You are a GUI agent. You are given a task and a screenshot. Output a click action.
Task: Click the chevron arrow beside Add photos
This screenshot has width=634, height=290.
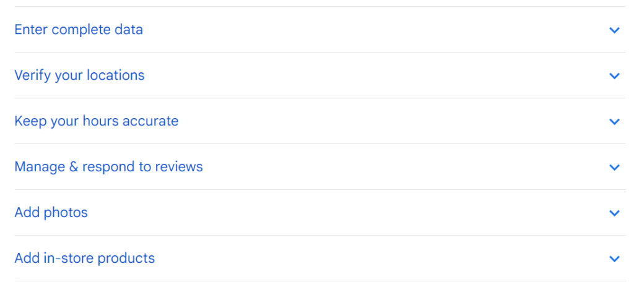tap(614, 213)
